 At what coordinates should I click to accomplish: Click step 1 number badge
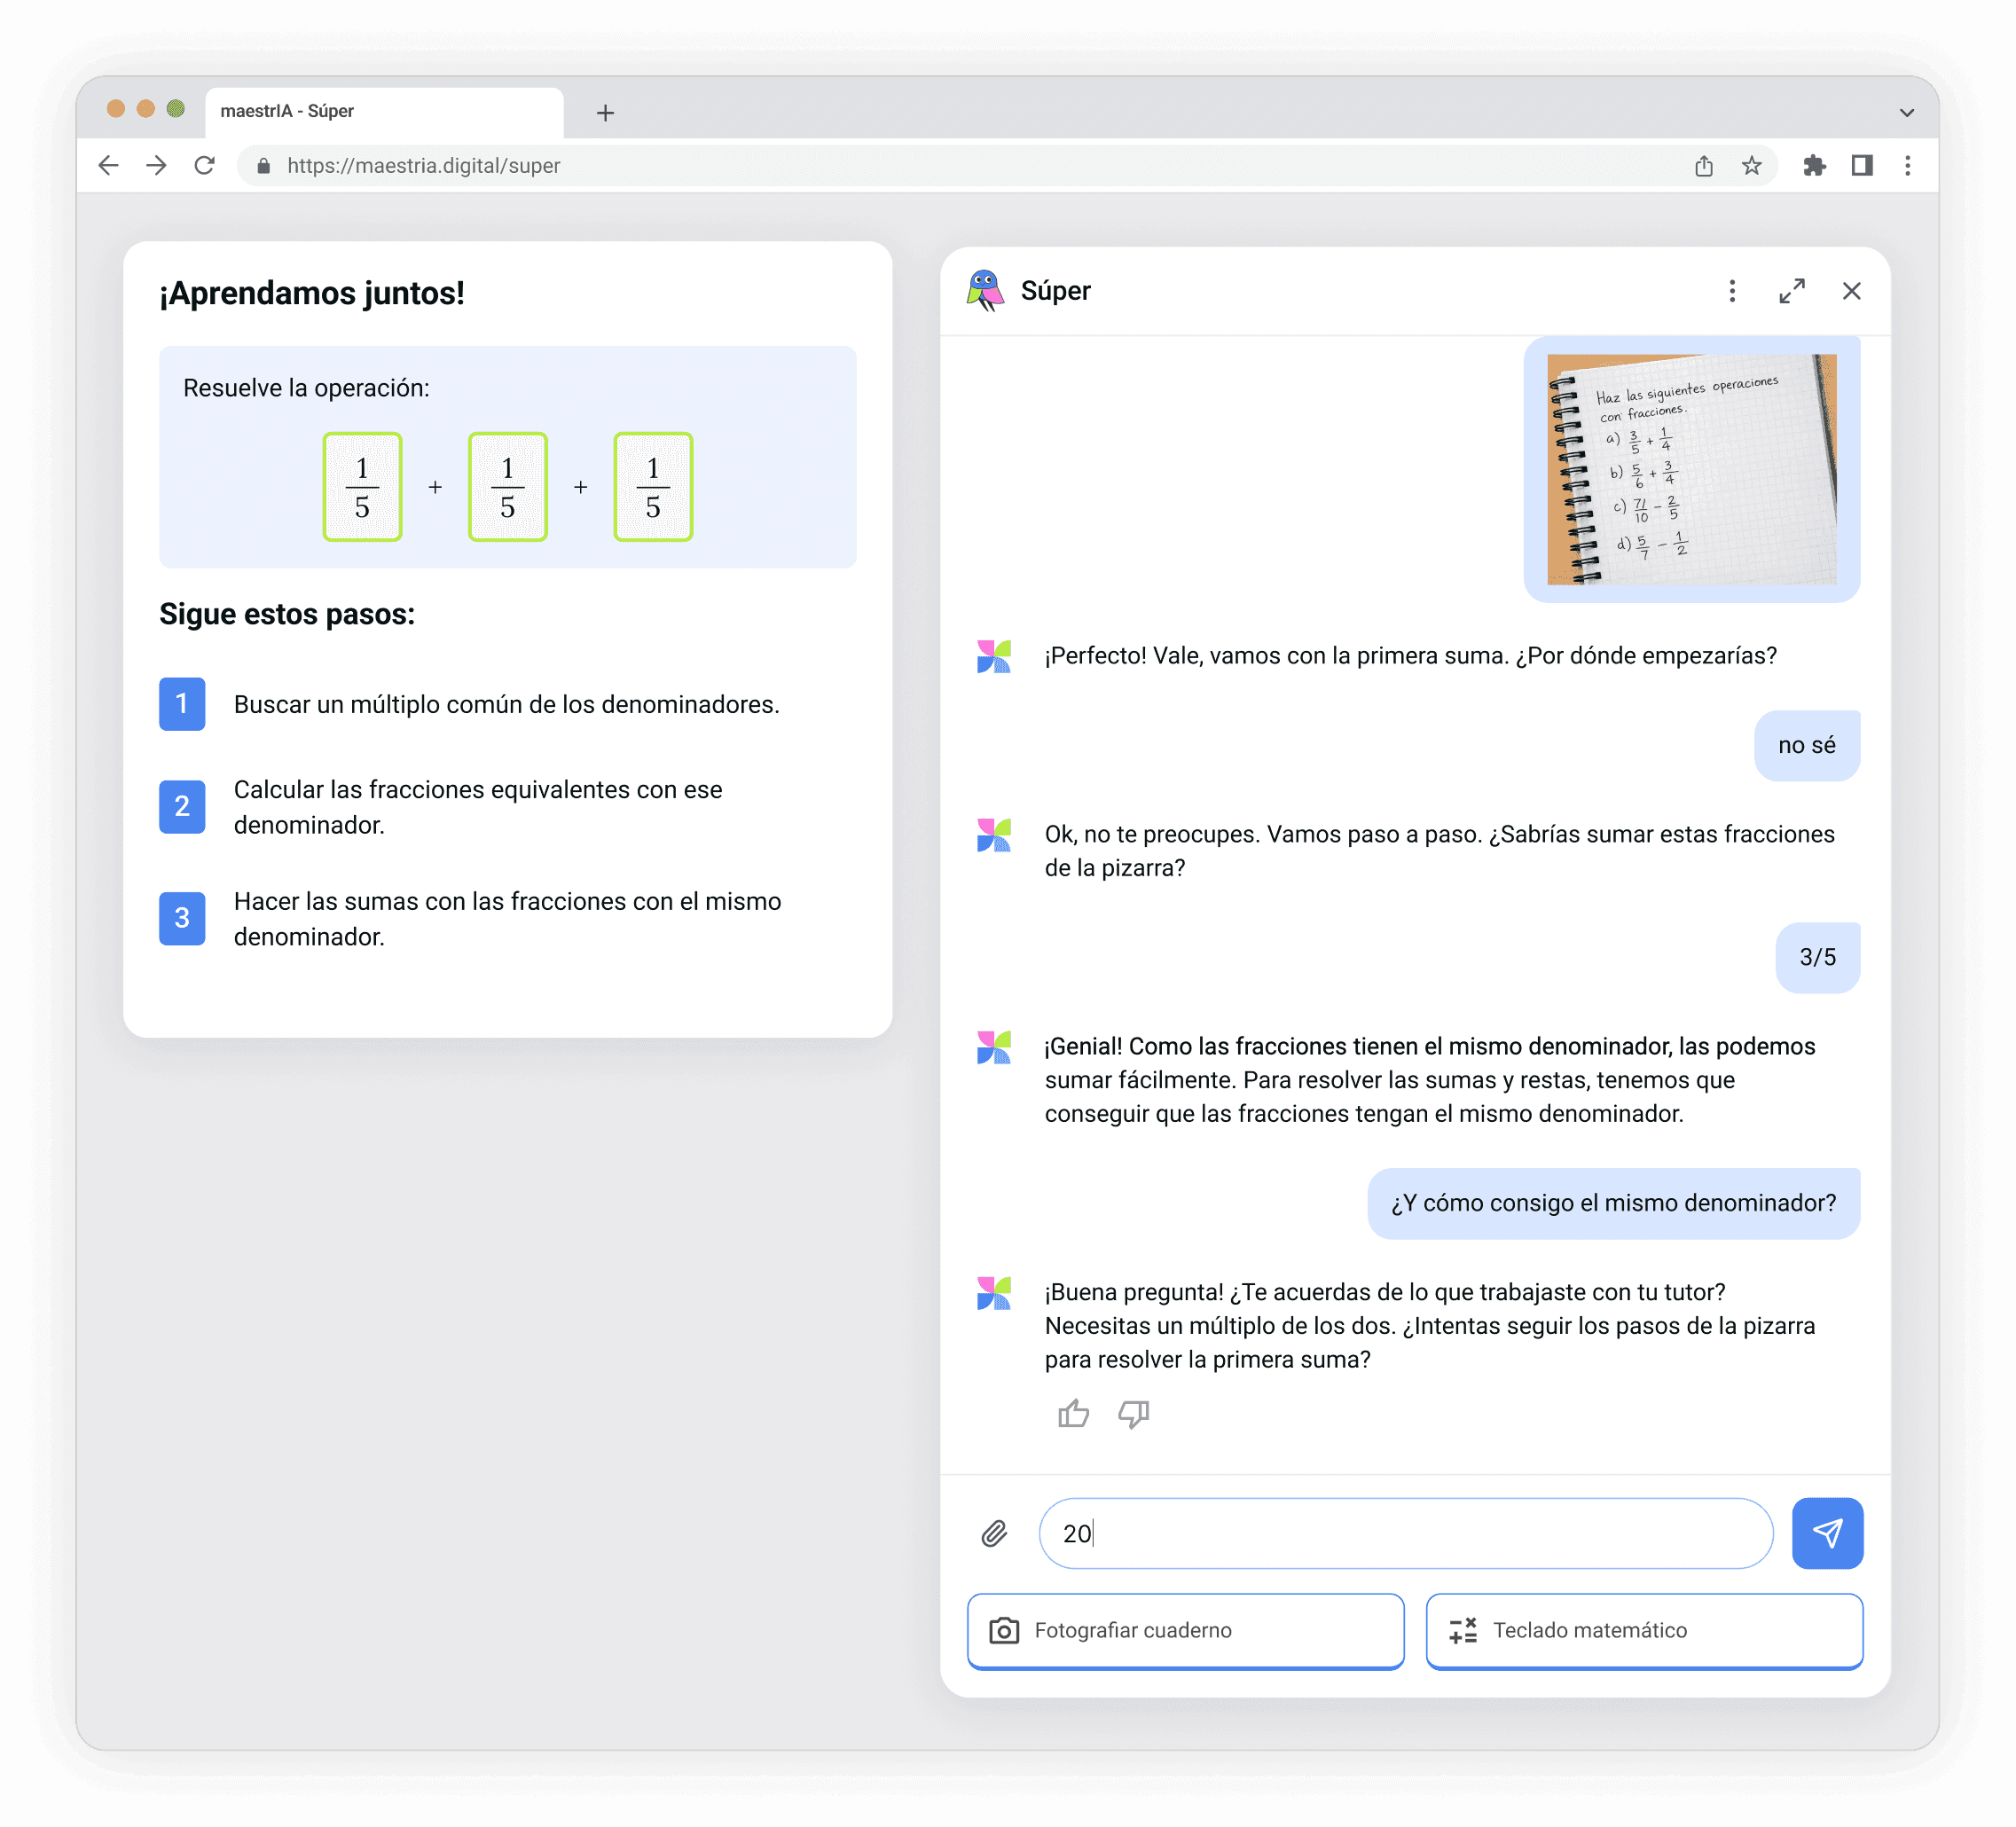point(182,704)
